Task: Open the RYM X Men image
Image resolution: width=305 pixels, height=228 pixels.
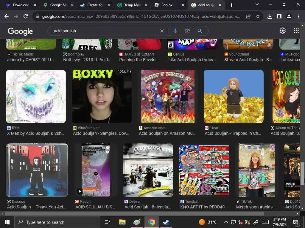Action: point(36,96)
